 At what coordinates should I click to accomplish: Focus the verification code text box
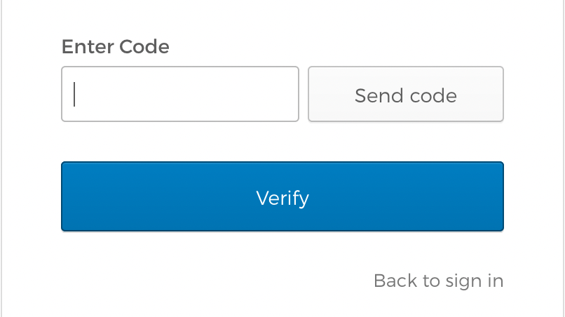(x=180, y=94)
